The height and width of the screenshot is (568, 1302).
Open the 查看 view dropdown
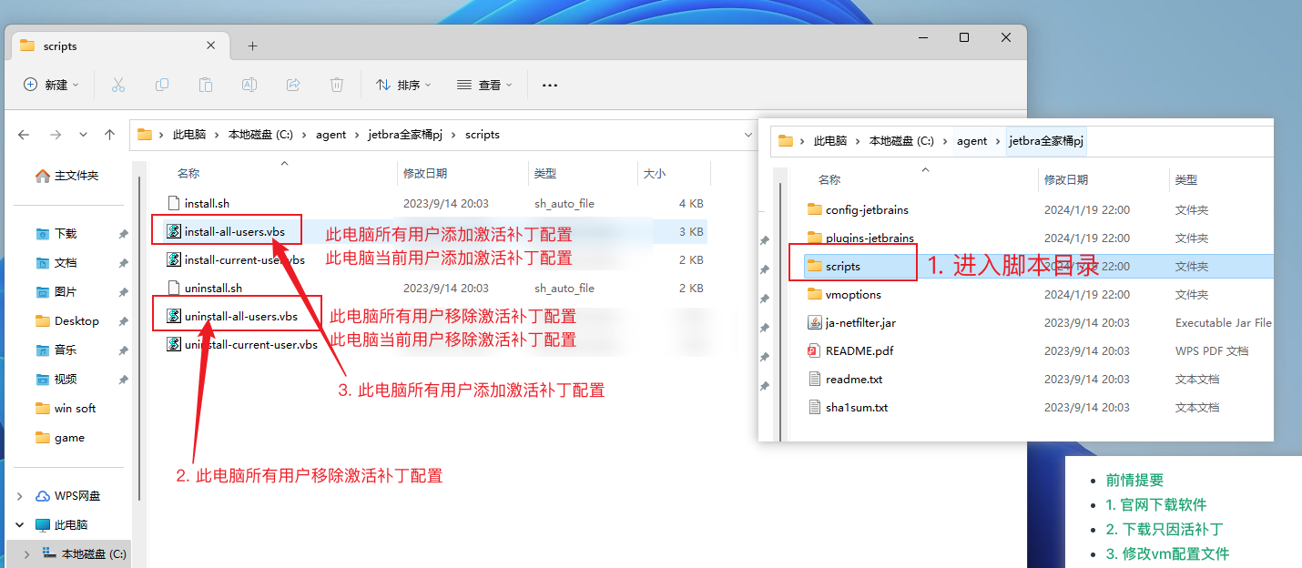point(484,85)
